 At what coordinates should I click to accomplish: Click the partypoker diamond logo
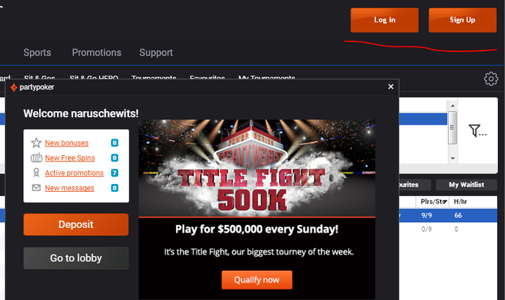[14, 87]
